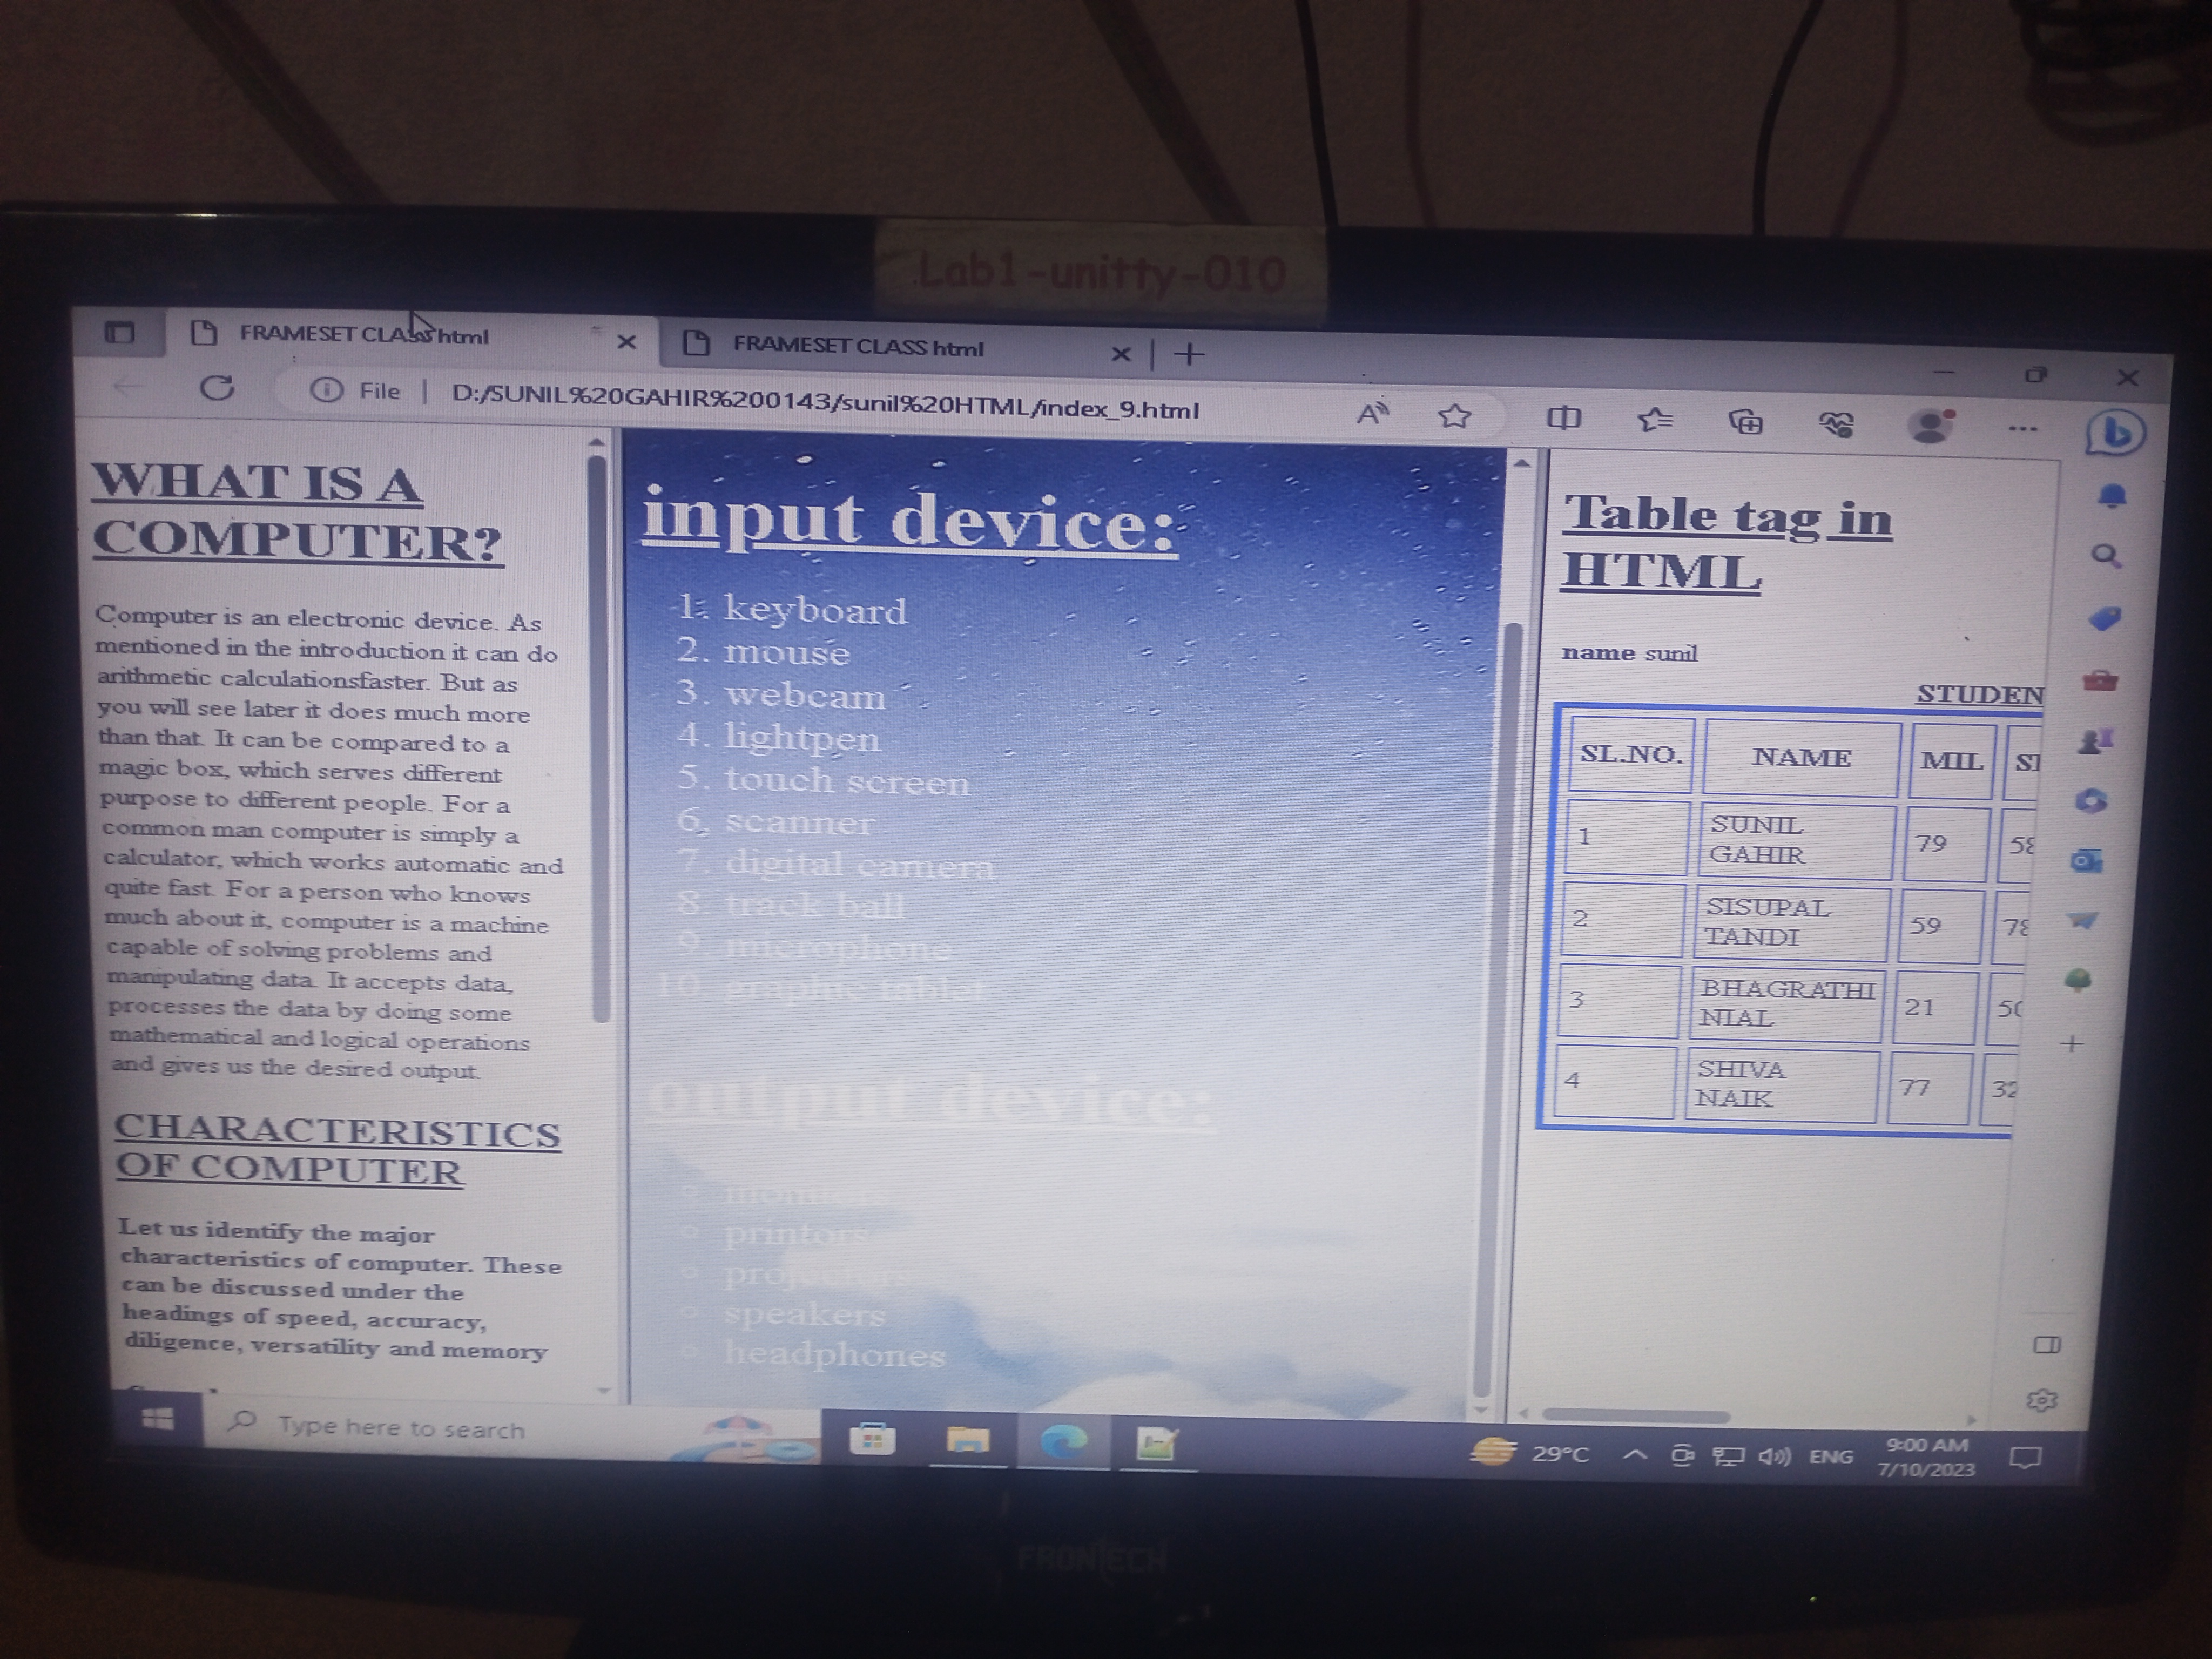Open the Settings and more three-dots menu

[x=2022, y=429]
